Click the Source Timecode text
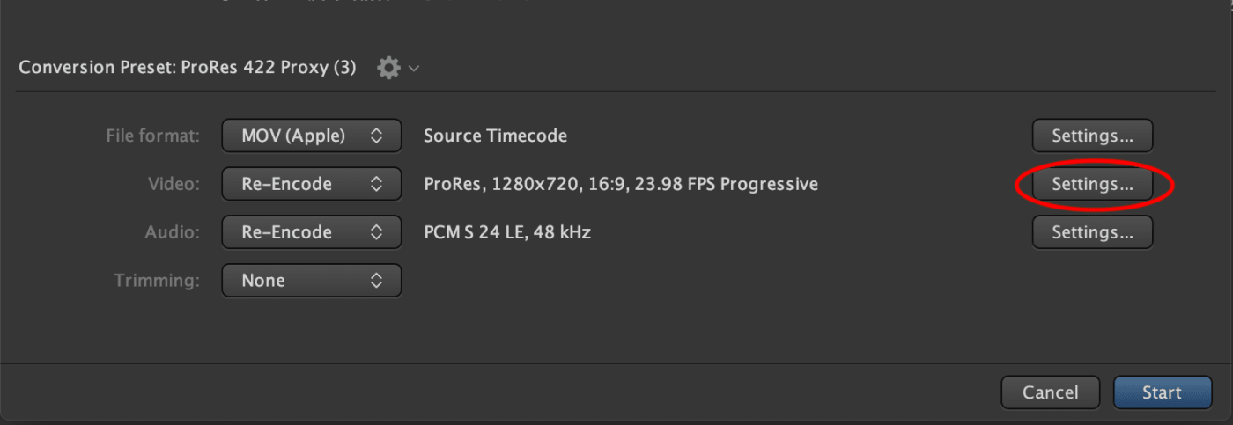The height and width of the screenshot is (425, 1233). point(495,136)
